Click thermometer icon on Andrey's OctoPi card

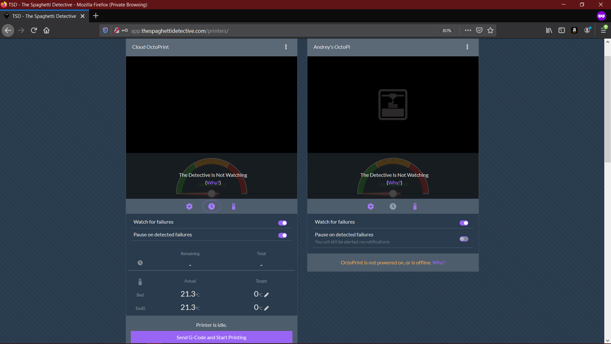pos(415,206)
